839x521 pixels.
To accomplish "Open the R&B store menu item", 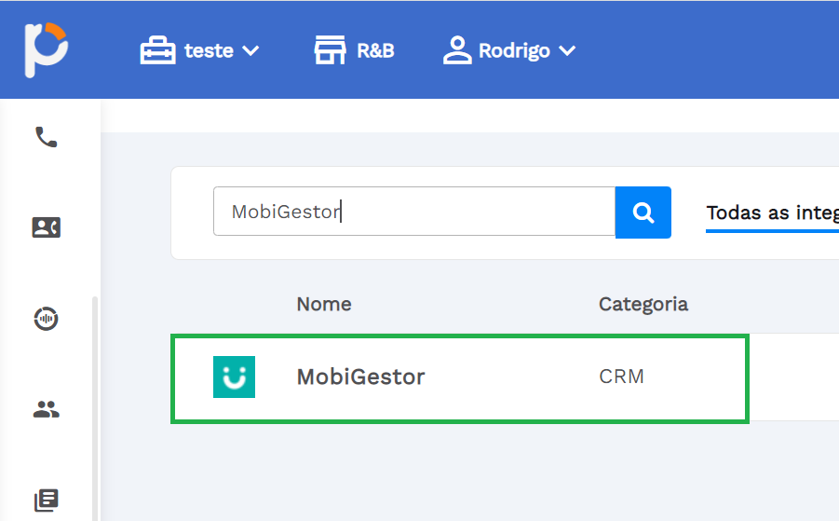I will (354, 50).
